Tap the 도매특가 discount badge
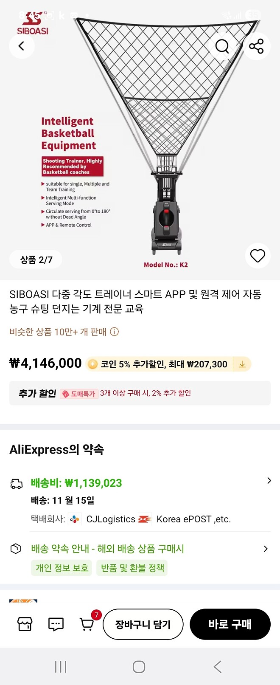 (79, 393)
